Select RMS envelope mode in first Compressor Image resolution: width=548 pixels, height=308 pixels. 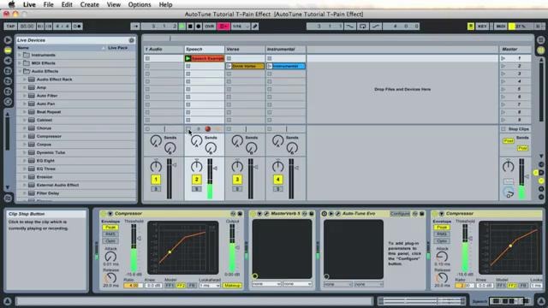pos(110,234)
